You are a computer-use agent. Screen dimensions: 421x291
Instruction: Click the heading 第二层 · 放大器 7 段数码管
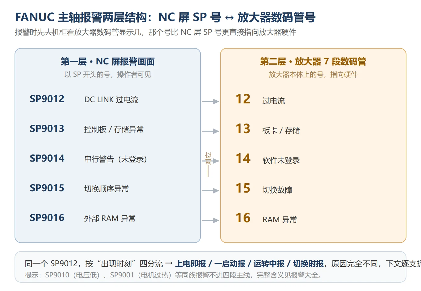click(x=313, y=62)
